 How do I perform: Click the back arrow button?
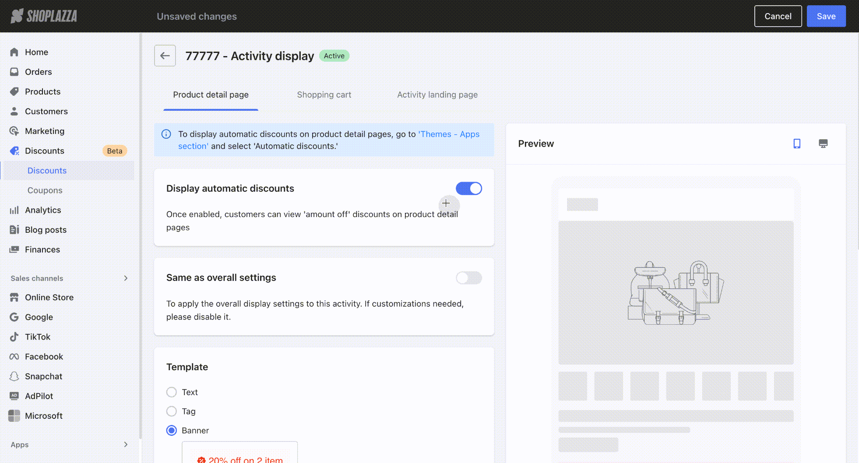(165, 56)
